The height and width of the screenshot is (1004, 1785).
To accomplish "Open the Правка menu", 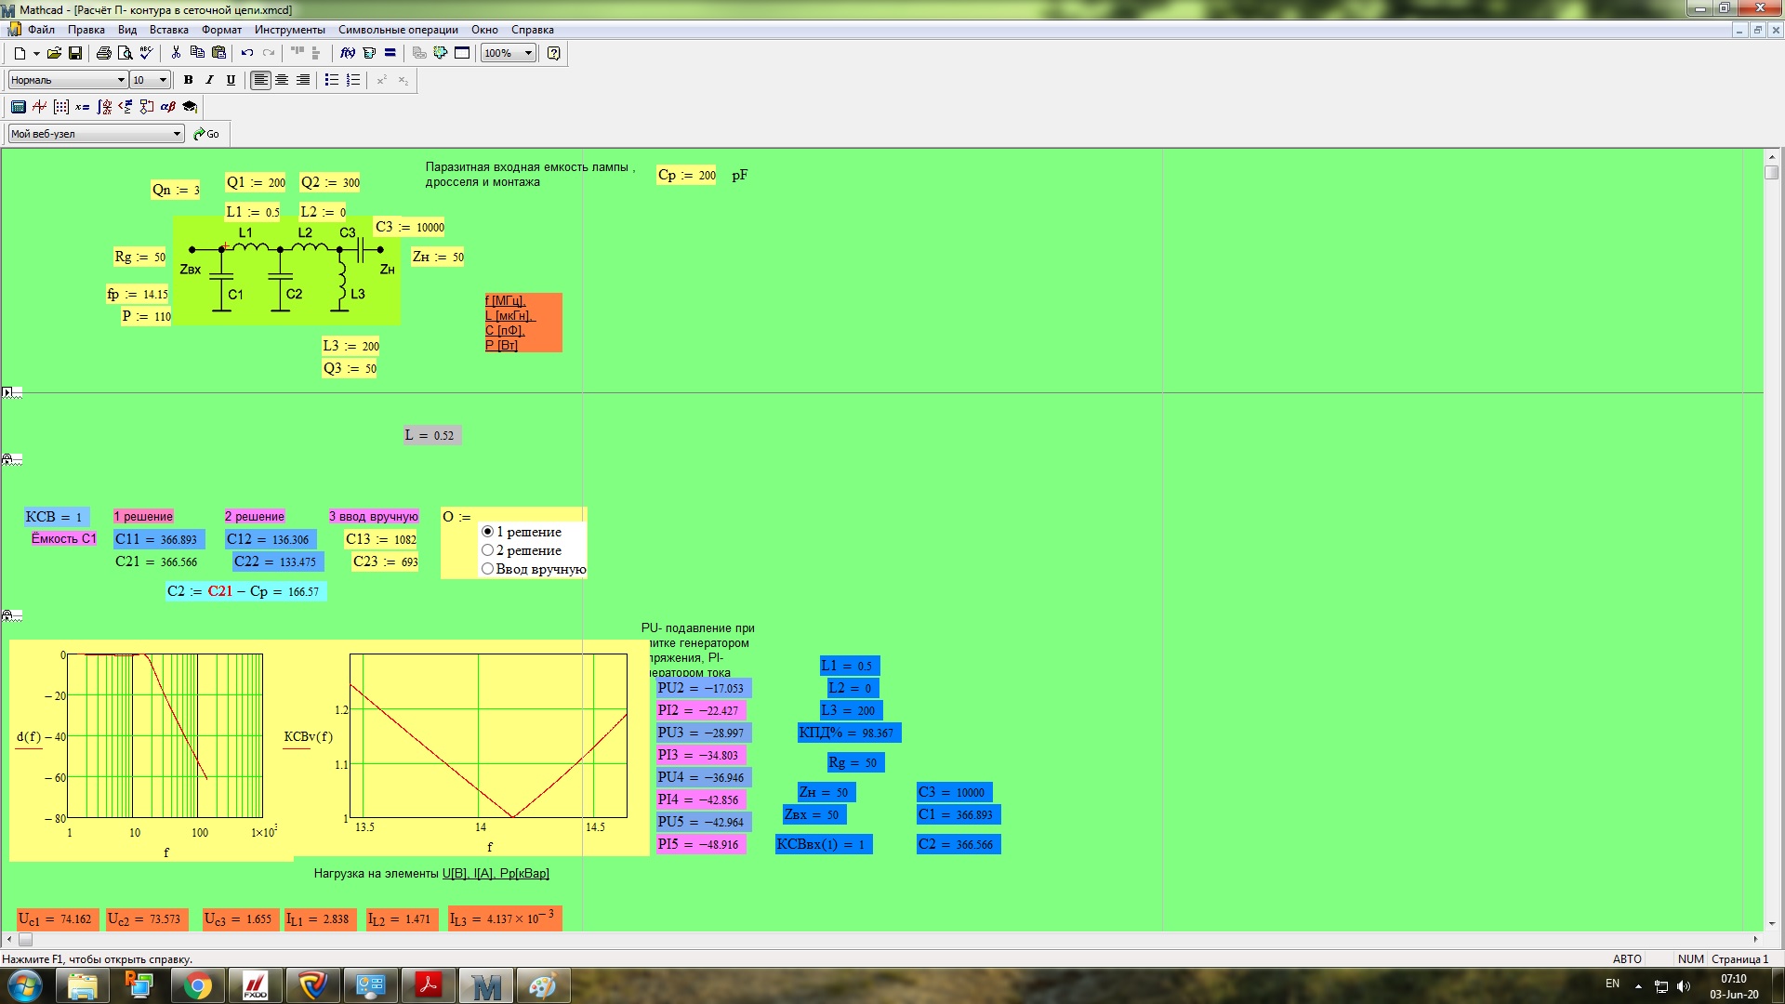I will pos(86,30).
